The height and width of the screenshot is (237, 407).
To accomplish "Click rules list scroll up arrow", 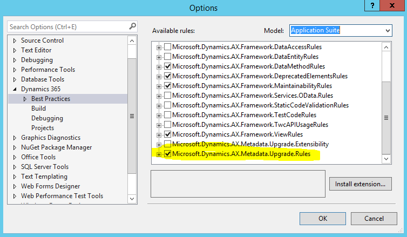I will [x=386, y=47].
